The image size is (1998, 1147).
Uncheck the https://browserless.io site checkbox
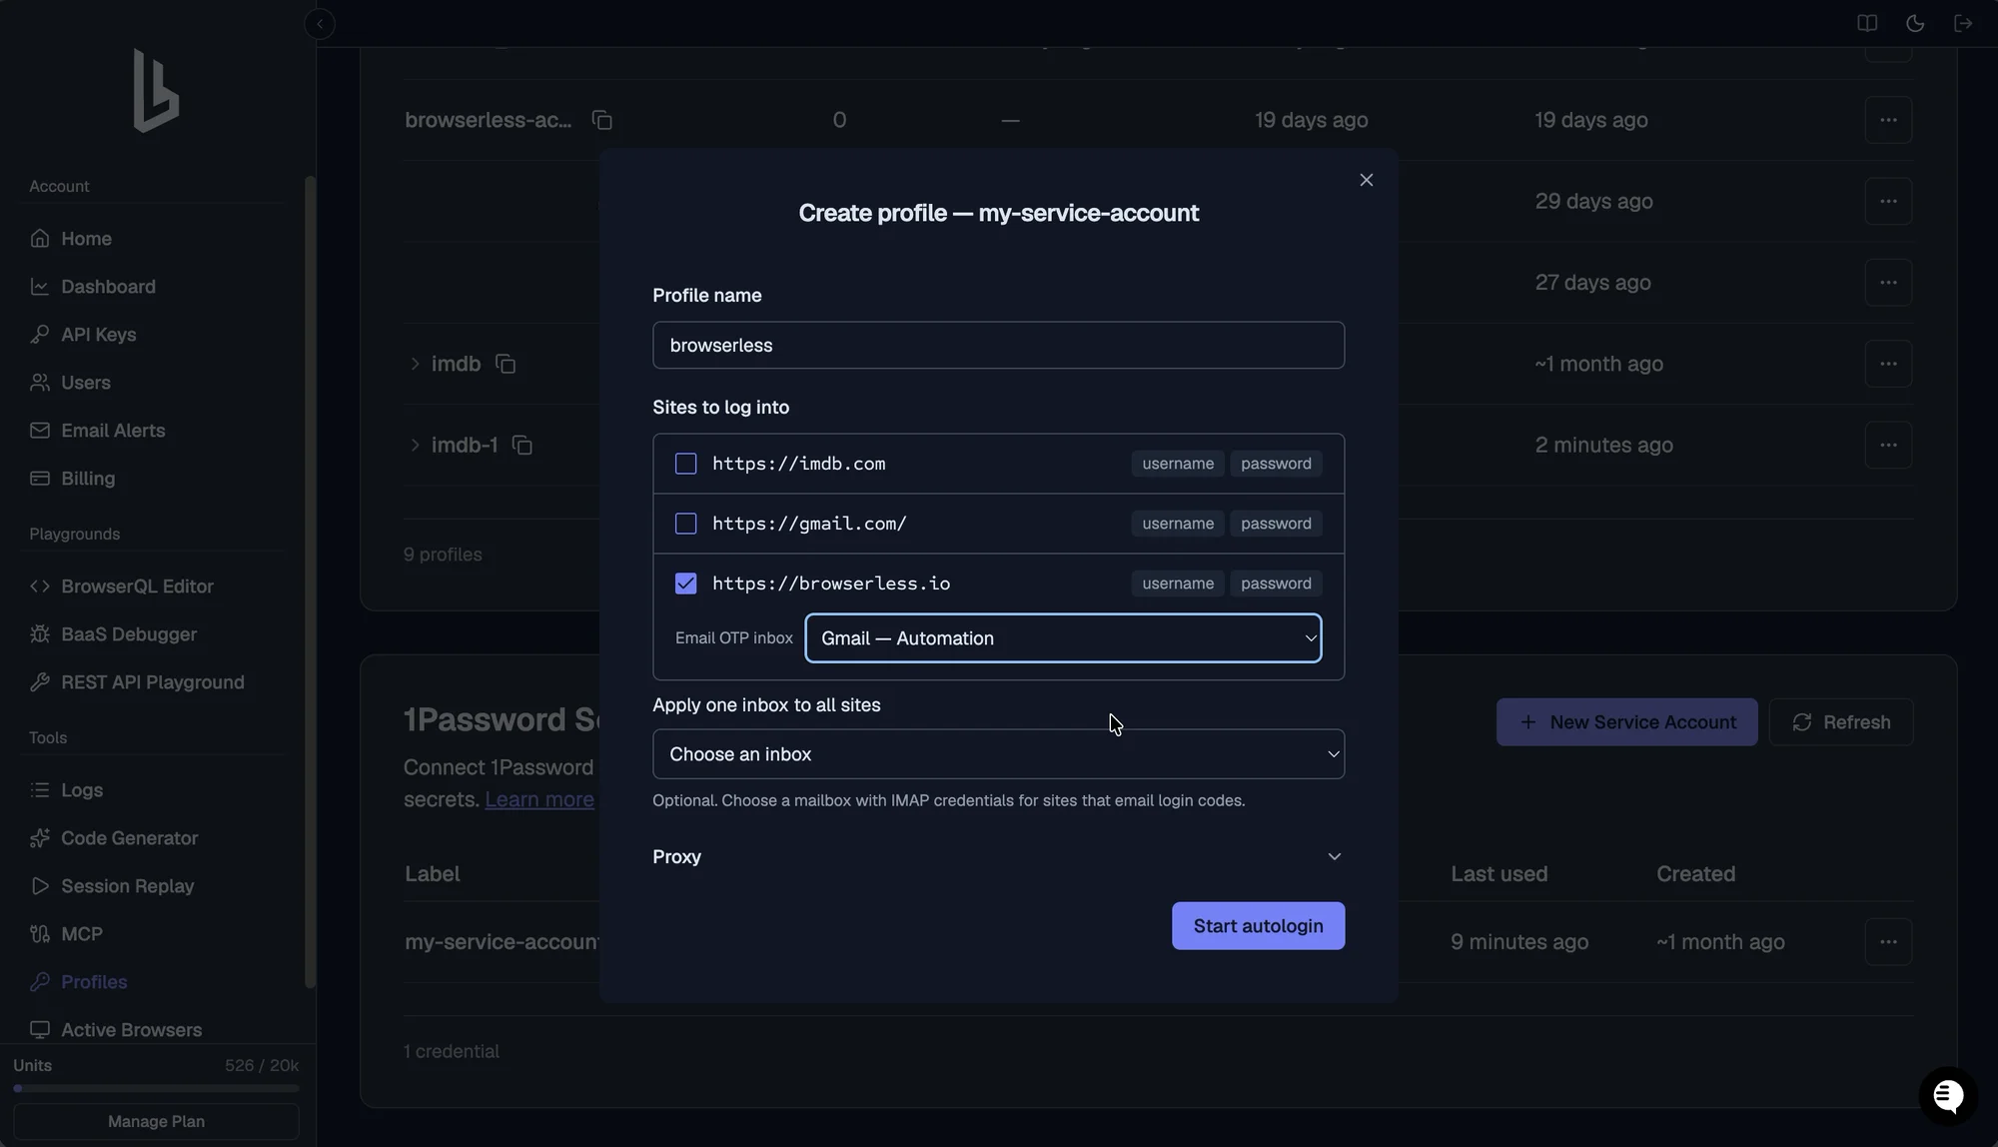click(685, 583)
